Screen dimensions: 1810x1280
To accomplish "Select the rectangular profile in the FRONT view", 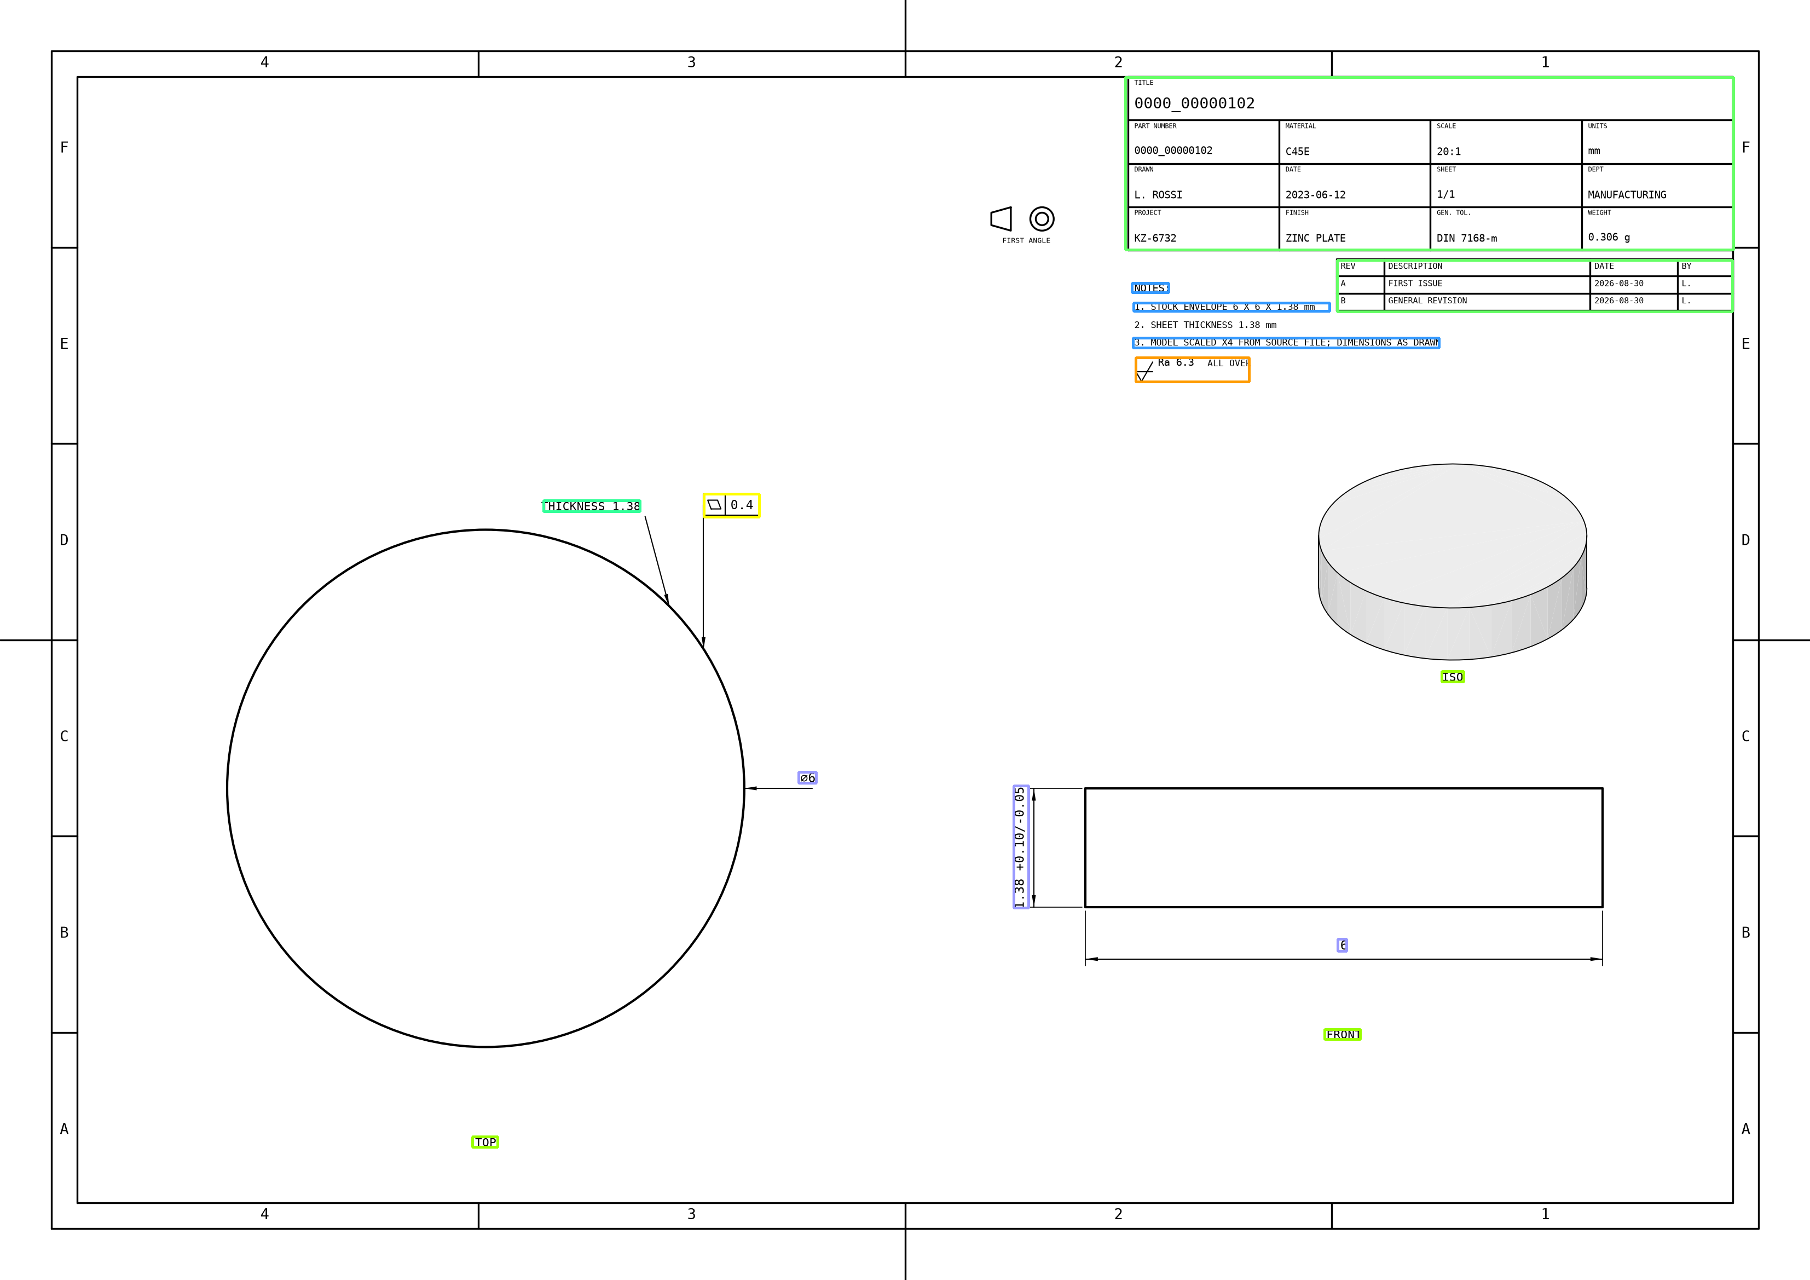I will pyautogui.click(x=1343, y=848).
